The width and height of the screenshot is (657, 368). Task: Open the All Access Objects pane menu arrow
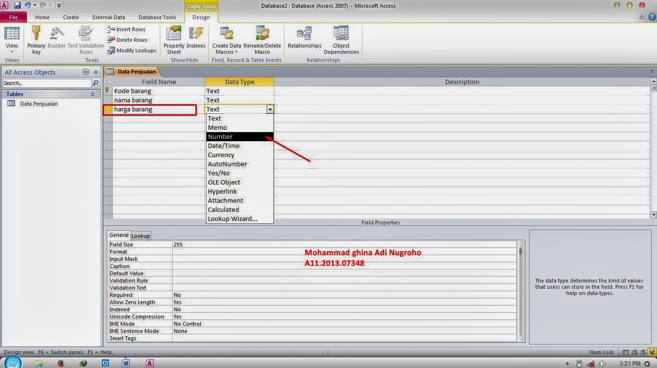click(x=86, y=72)
